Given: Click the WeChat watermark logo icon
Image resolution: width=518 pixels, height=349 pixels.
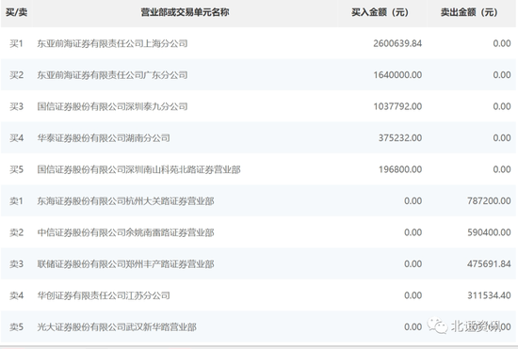Looking at the screenshot, I should click(437, 325).
